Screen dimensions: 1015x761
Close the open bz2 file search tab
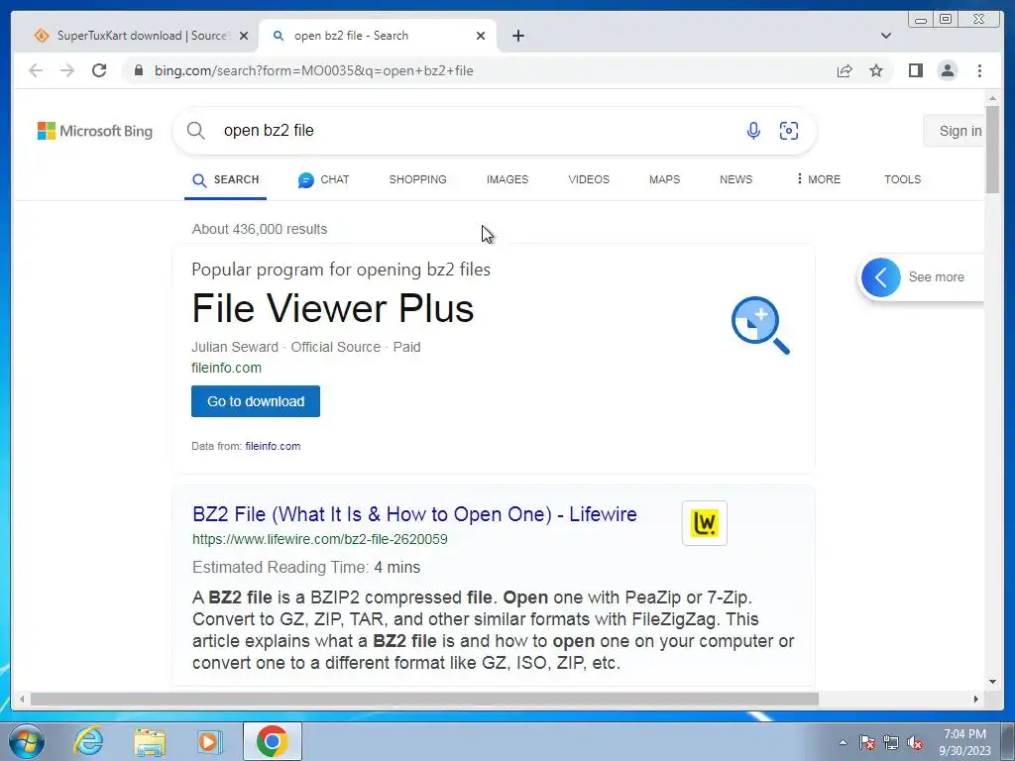[481, 36]
